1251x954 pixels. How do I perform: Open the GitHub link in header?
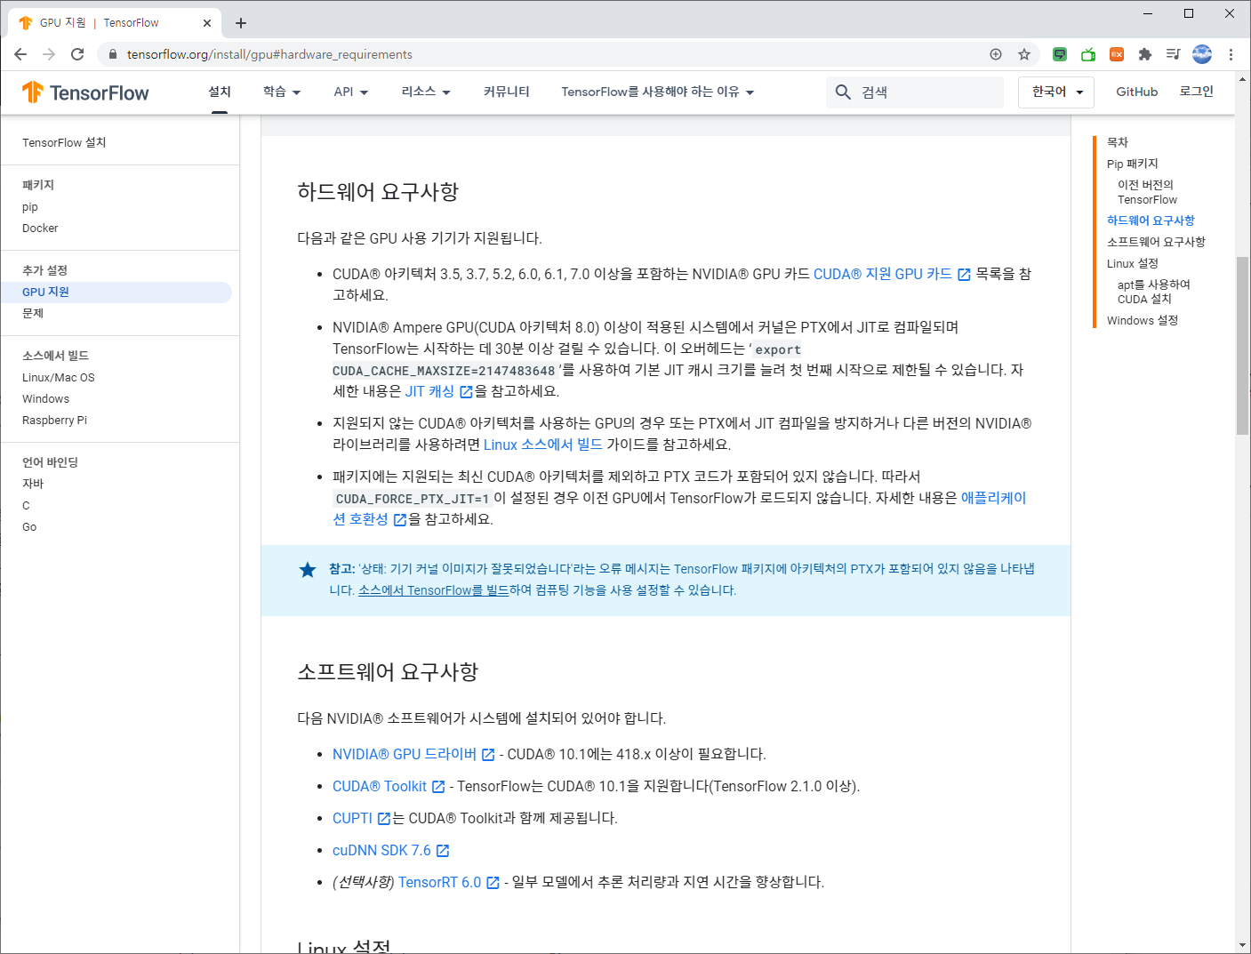[x=1136, y=92]
